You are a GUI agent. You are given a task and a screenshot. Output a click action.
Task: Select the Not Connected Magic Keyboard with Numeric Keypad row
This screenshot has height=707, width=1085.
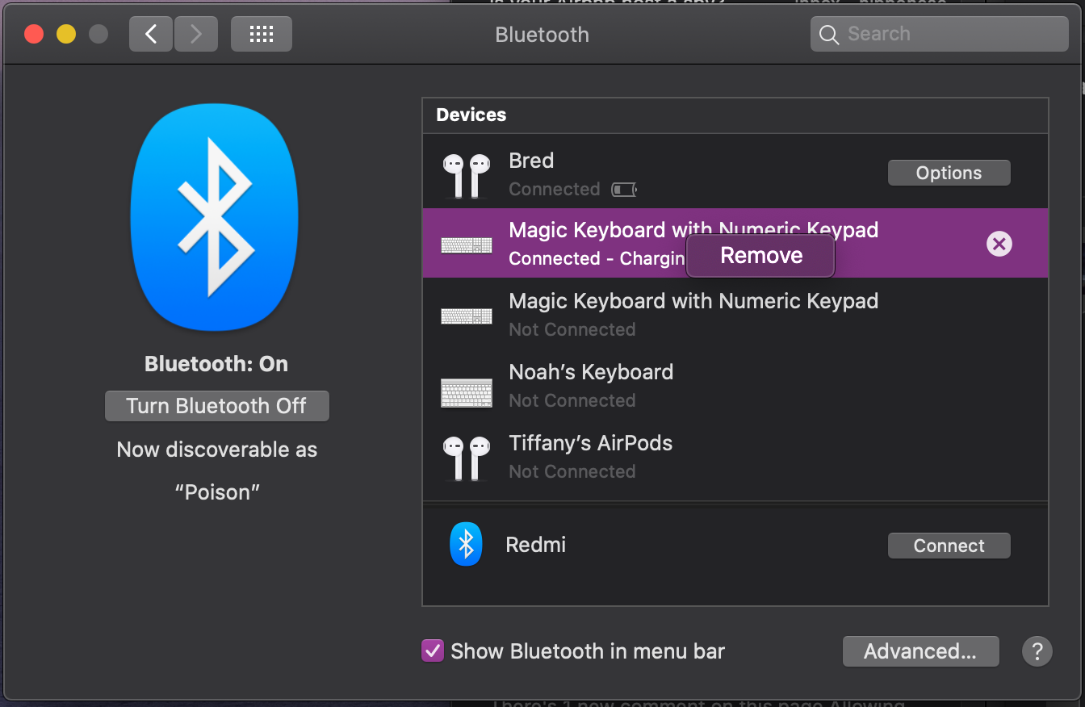click(735, 315)
